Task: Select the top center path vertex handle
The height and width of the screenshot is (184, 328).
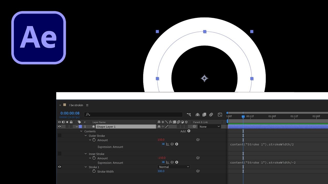Action: pos(204,32)
